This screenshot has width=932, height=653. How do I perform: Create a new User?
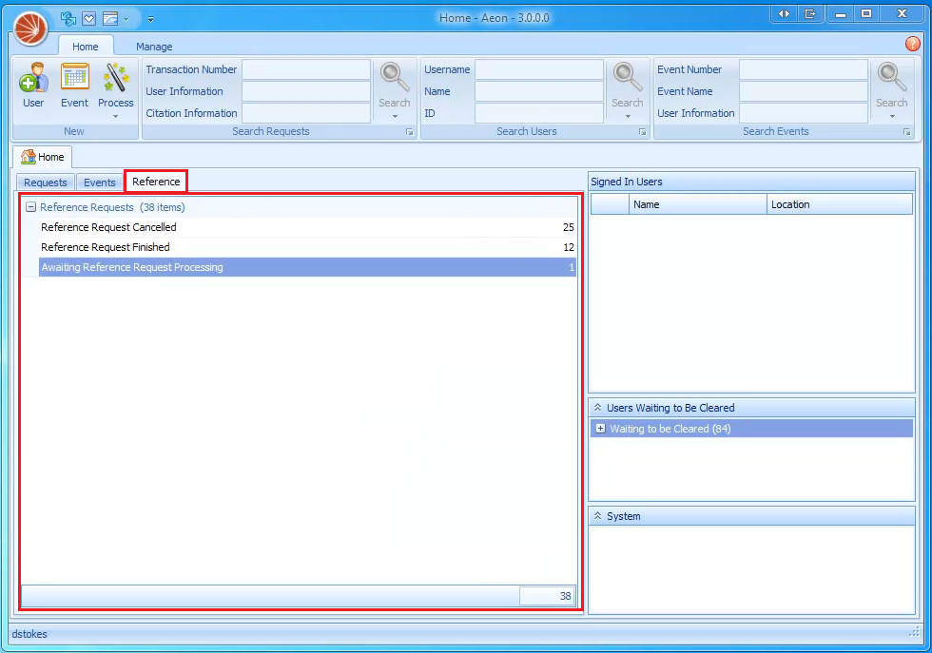coord(33,86)
